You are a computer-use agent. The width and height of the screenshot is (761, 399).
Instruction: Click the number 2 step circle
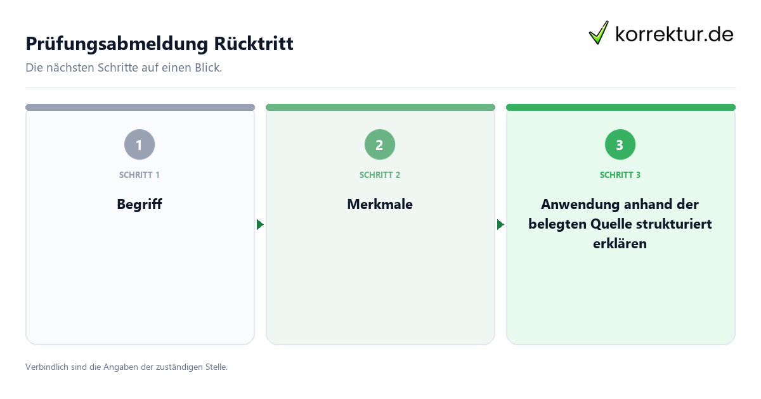click(x=380, y=145)
